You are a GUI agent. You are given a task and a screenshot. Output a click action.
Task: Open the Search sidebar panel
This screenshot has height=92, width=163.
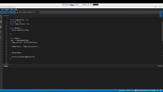pyautogui.click(x=1, y=37)
